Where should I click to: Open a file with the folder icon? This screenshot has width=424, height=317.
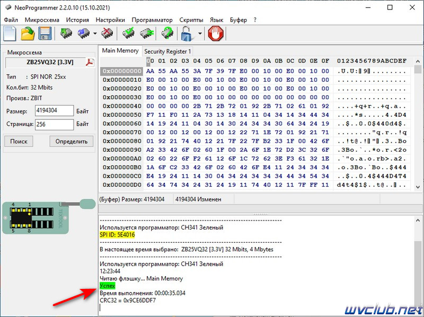click(x=28, y=33)
